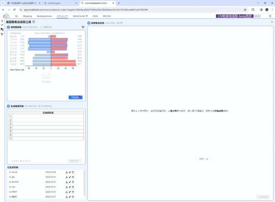Click the pencil icon for dddd
Image resolution: width=275 pixels, height=202 pixels.
click(x=70, y=192)
